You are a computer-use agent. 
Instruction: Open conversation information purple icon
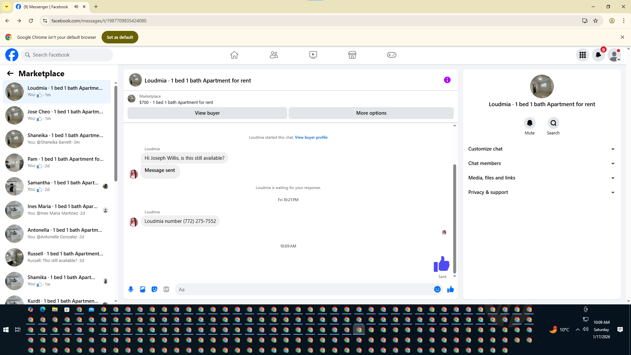point(447,80)
